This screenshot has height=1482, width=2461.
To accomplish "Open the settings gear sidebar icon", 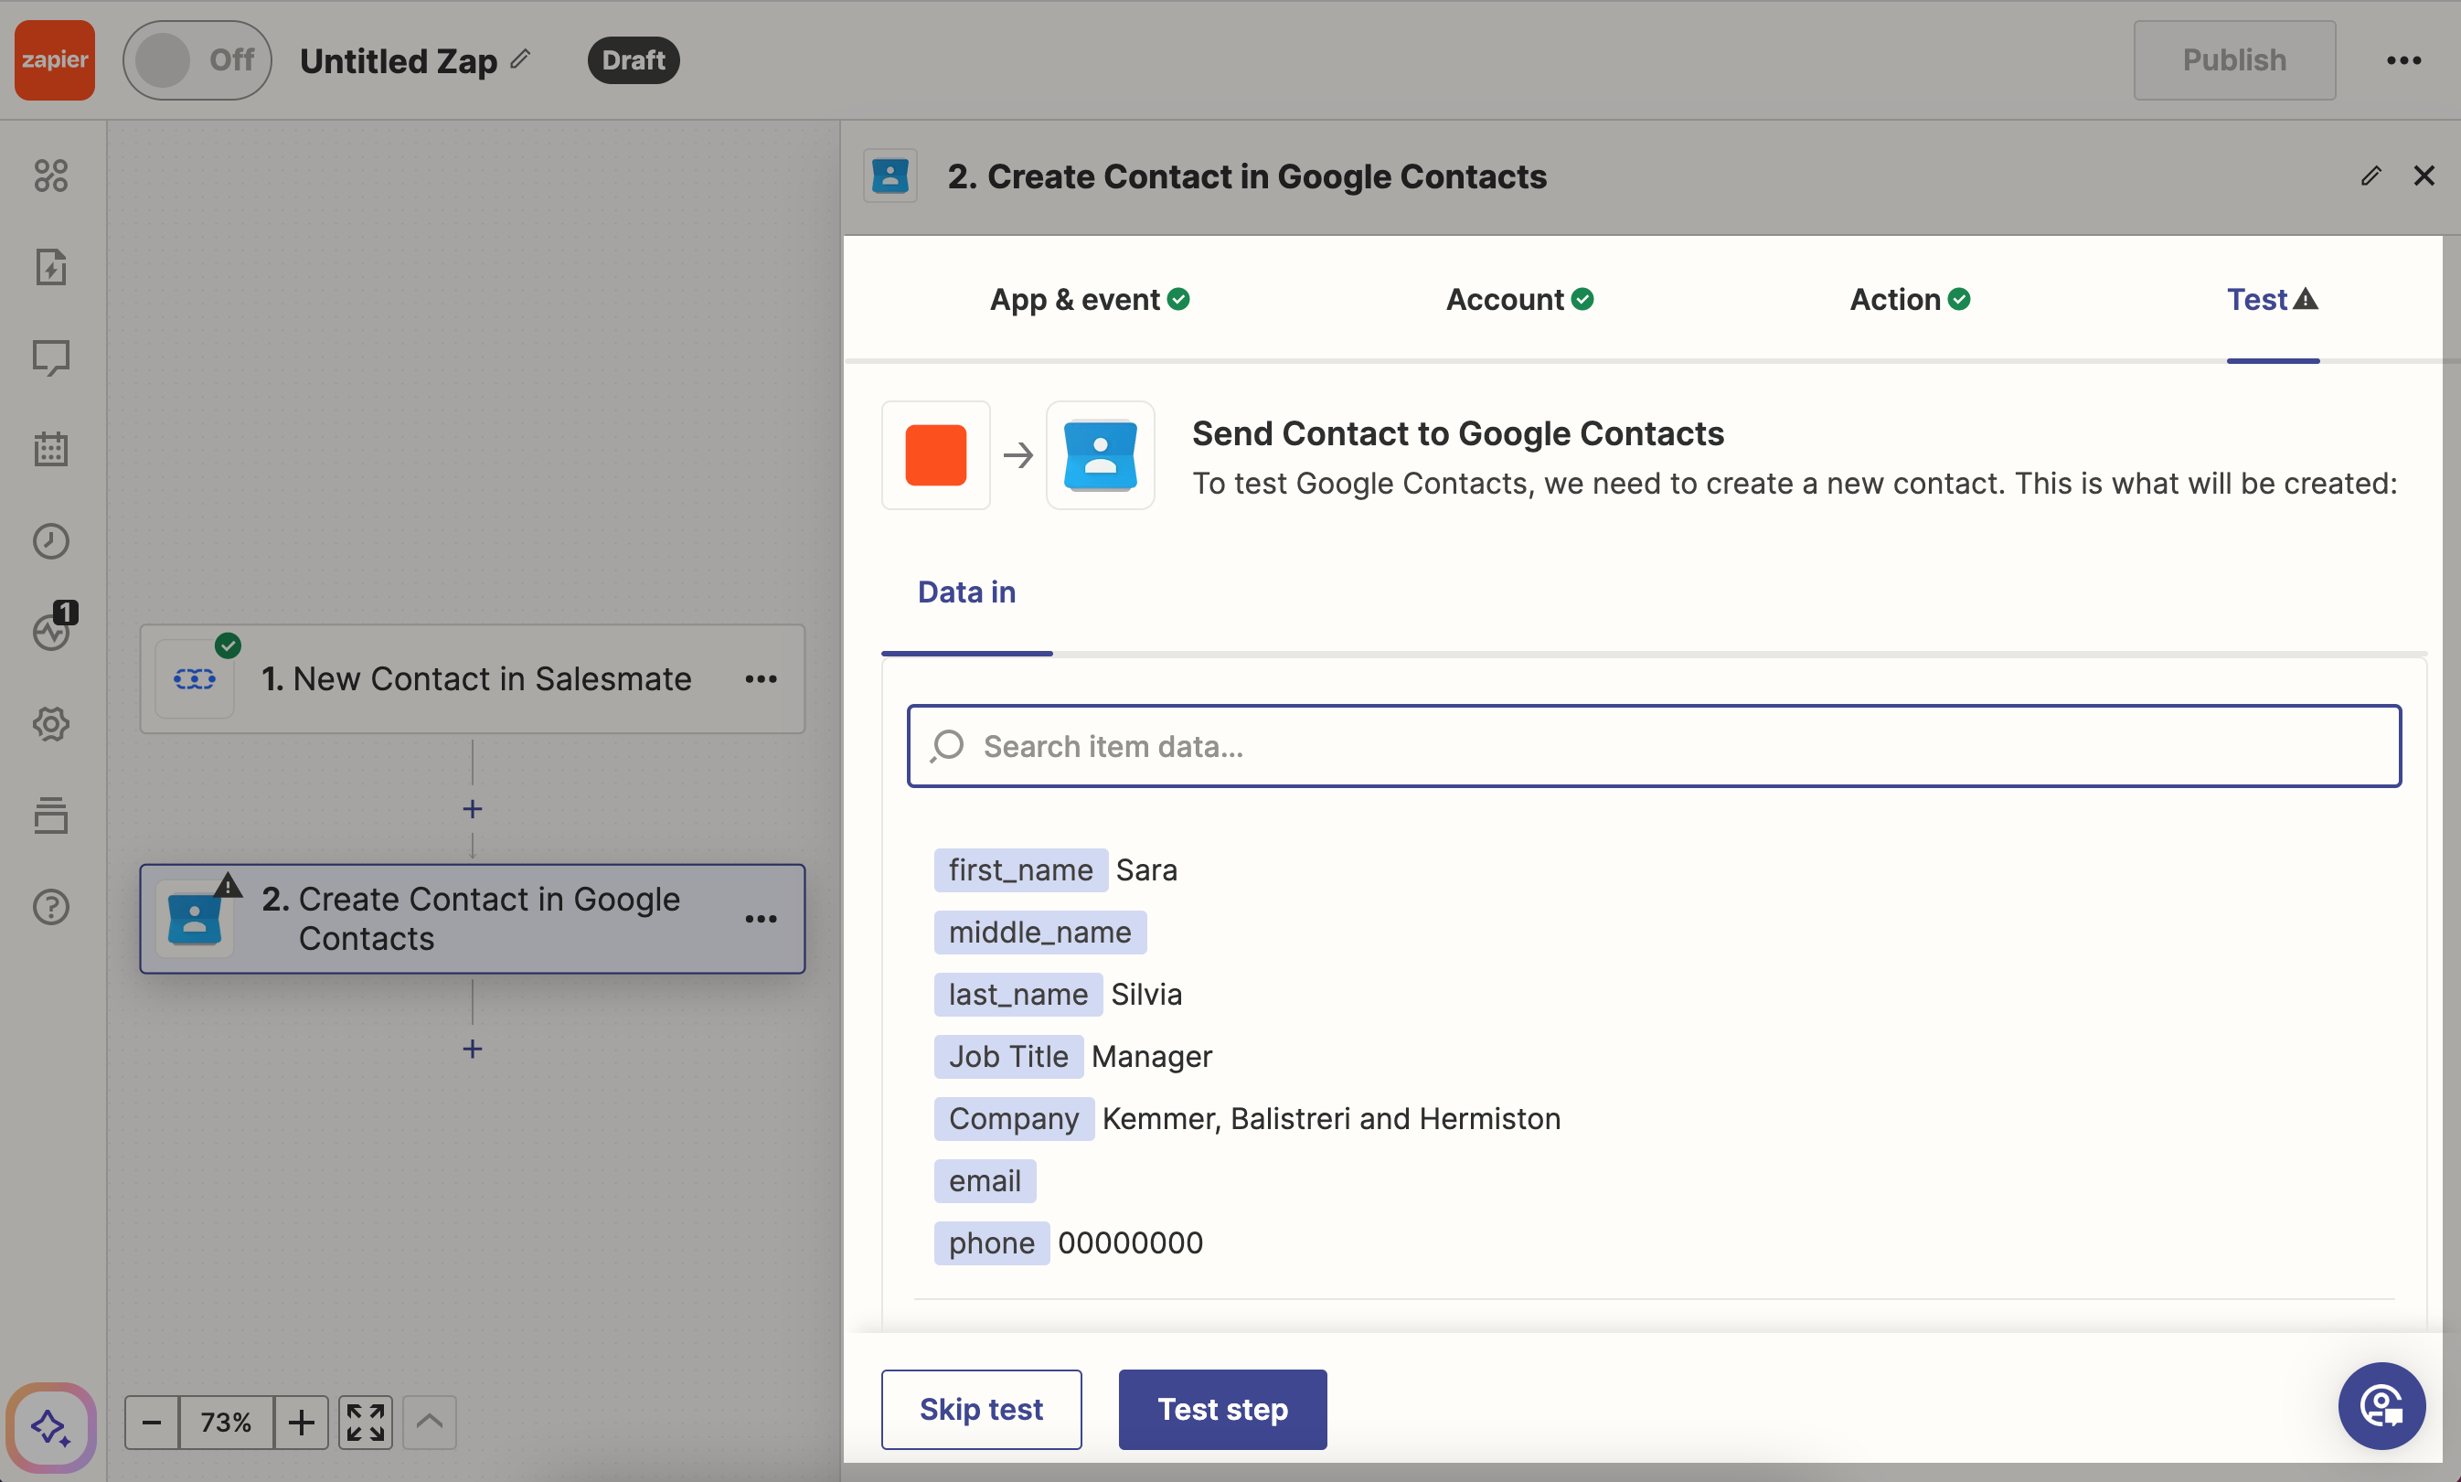I will tap(51, 723).
